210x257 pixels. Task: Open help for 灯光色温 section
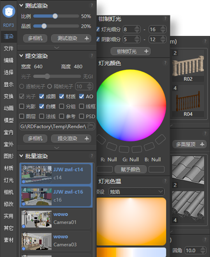tap(165, 181)
